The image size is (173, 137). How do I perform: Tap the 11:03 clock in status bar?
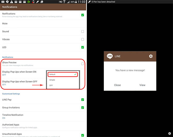tap(82, 2)
